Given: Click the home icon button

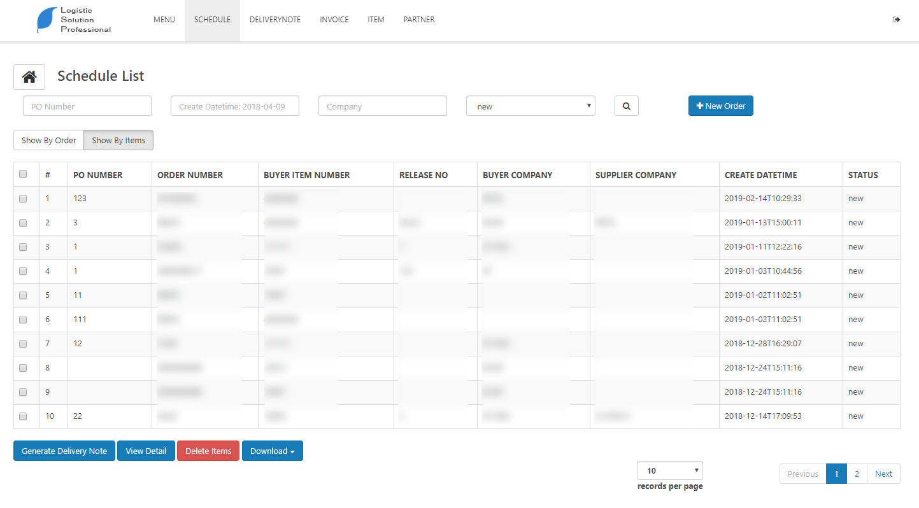Looking at the screenshot, I should coord(29,77).
